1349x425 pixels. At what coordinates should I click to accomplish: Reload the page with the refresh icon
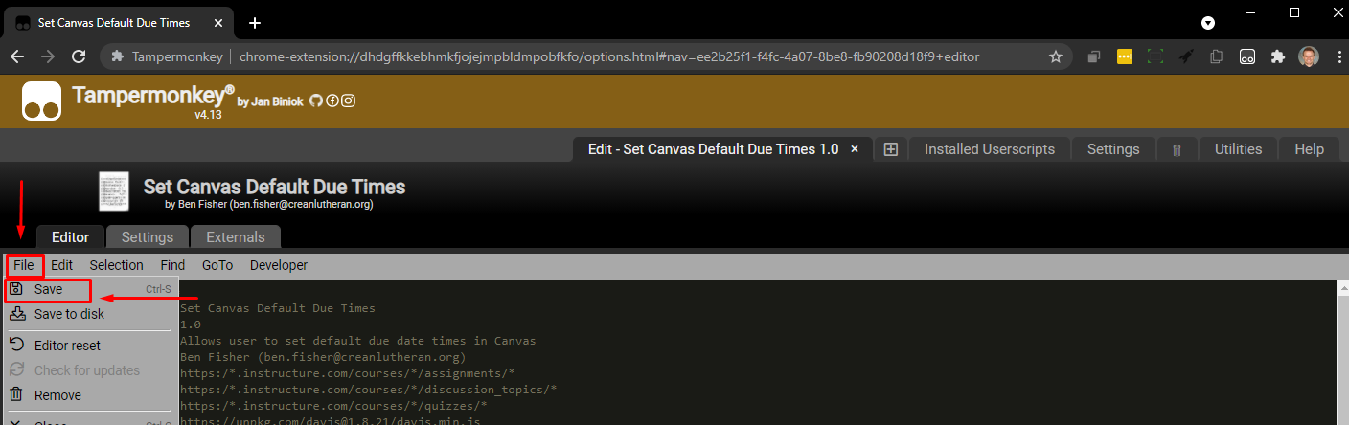point(79,56)
